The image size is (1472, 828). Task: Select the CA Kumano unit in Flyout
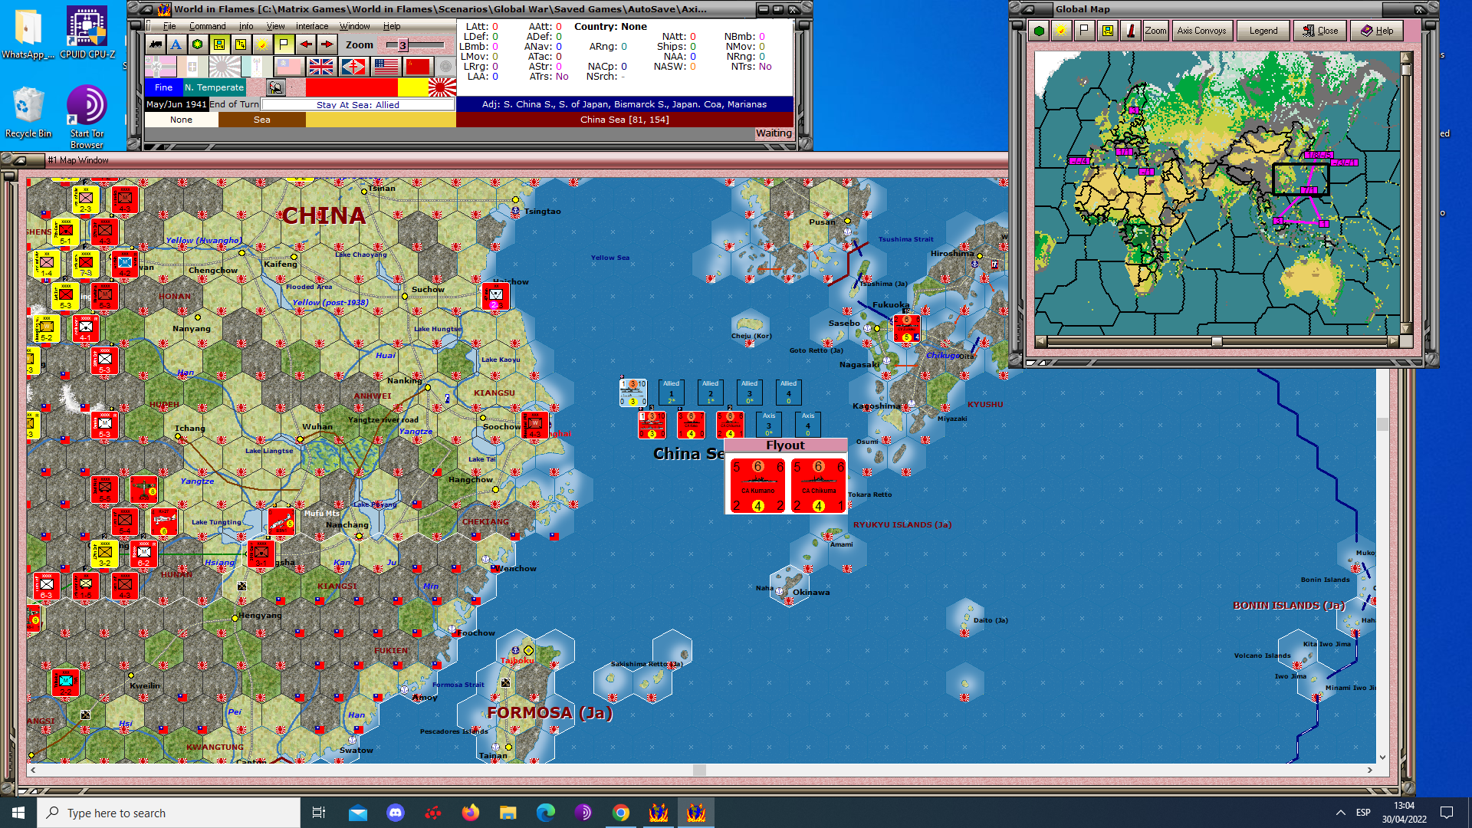coord(757,485)
